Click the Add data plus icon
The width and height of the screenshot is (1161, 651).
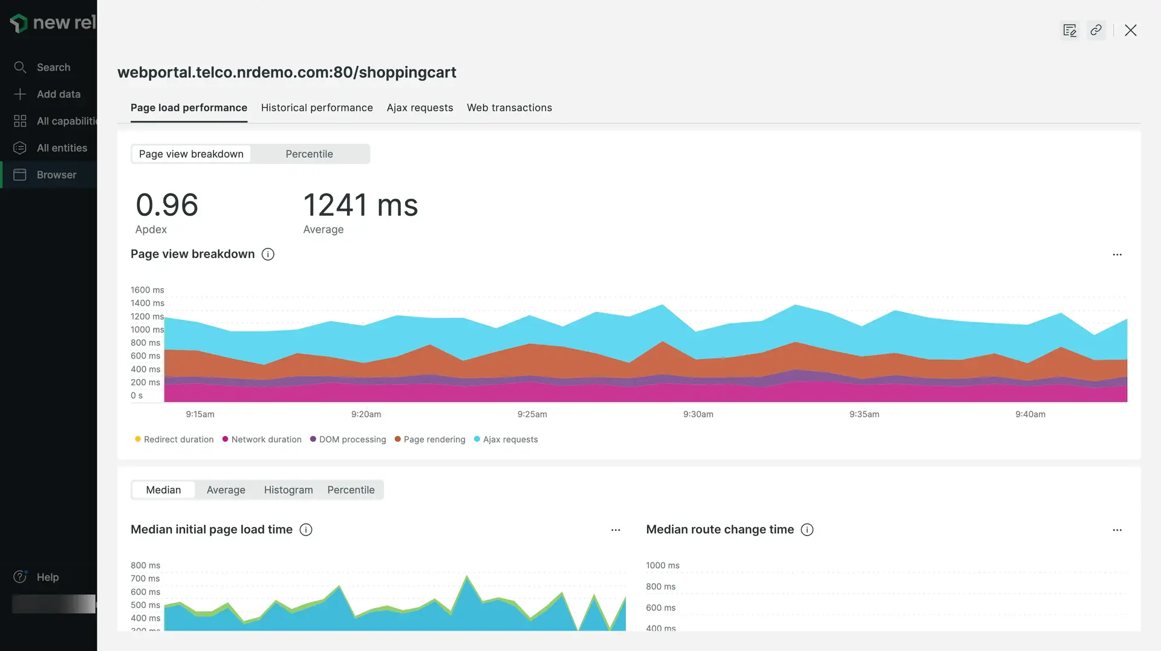[20, 94]
